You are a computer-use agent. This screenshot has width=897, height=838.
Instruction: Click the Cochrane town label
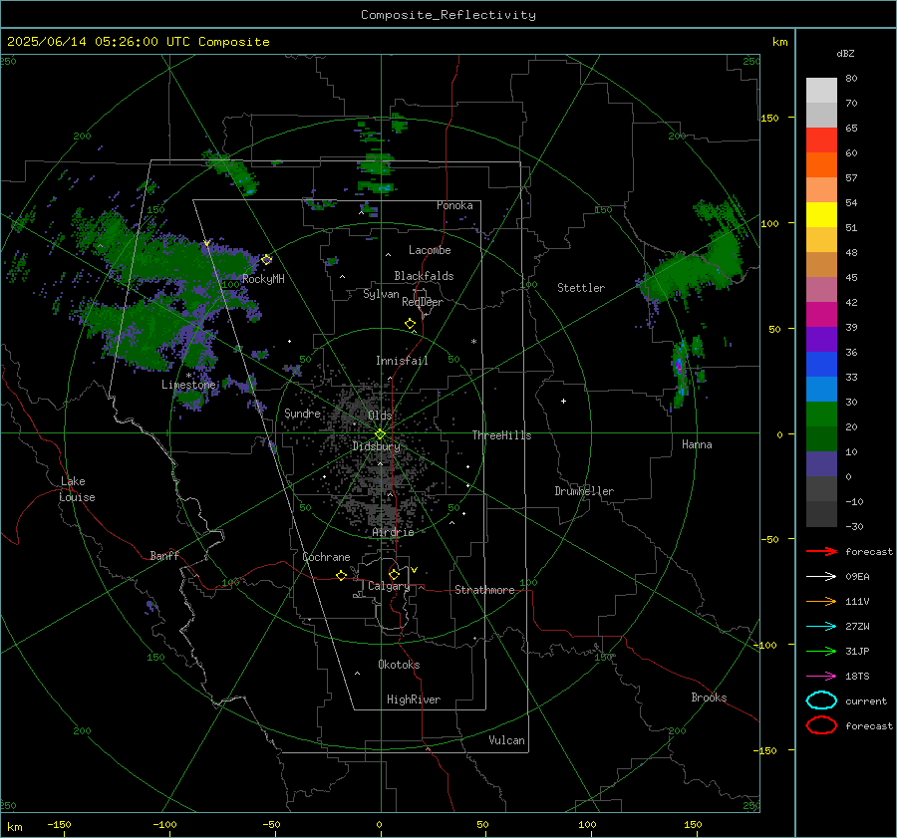[x=326, y=557]
